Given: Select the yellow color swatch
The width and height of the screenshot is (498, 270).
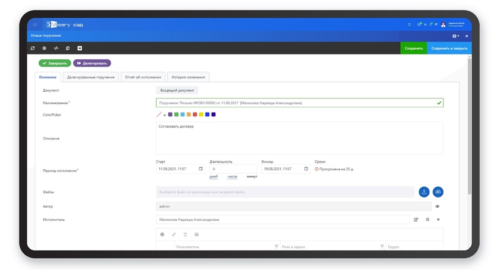Looking at the screenshot, I should 201,115.
